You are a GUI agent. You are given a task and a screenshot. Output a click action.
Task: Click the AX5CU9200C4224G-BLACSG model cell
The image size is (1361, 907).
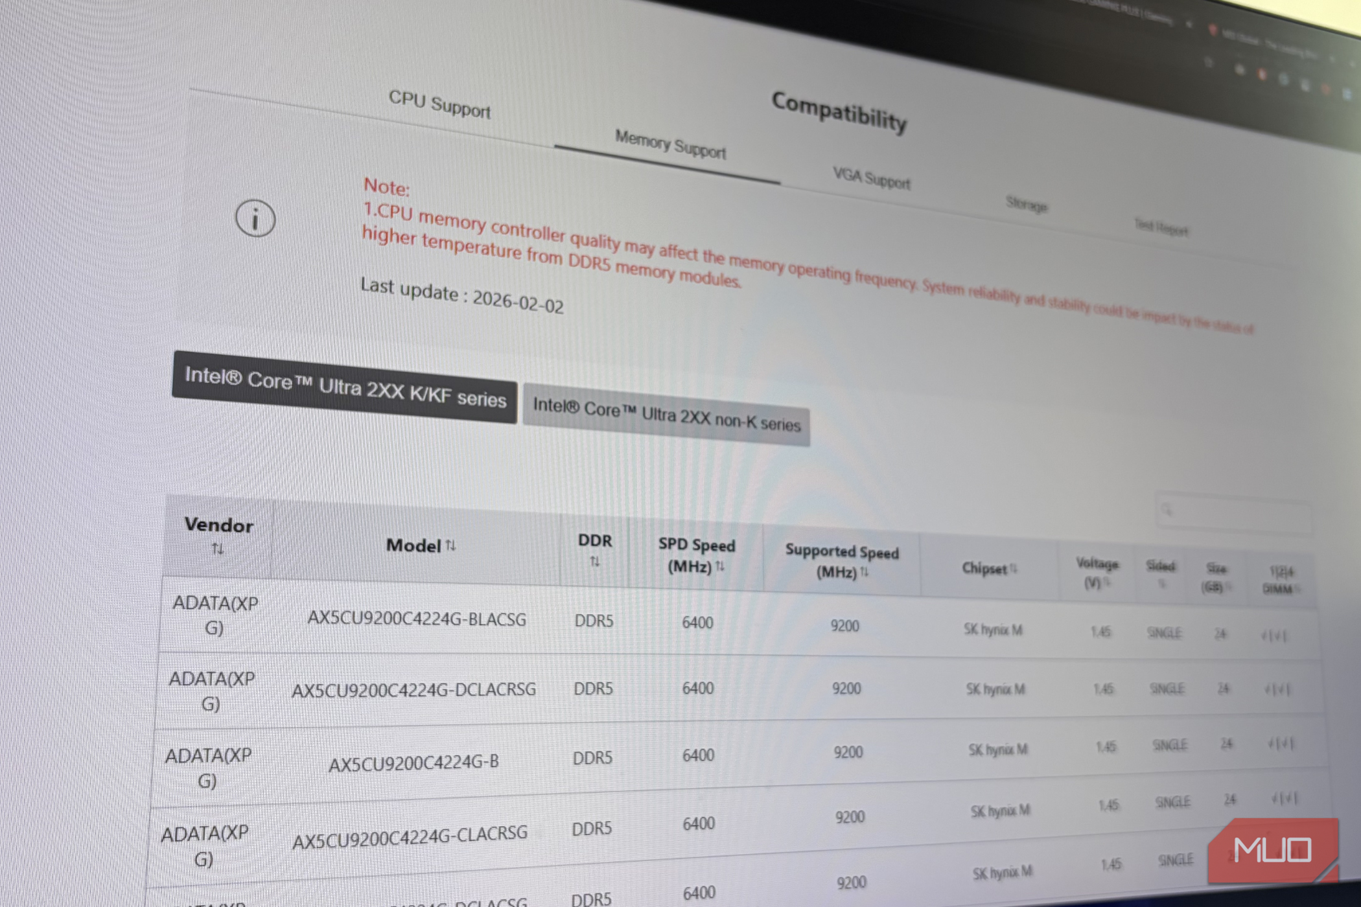pyautogui.click(x=417, y=619)
